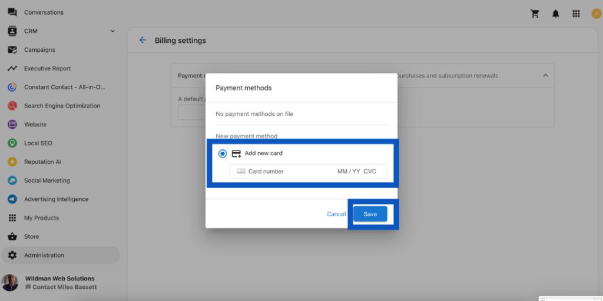603x301 pixels.
Task: Open the Store basket icon
Action: click(12, 236)
